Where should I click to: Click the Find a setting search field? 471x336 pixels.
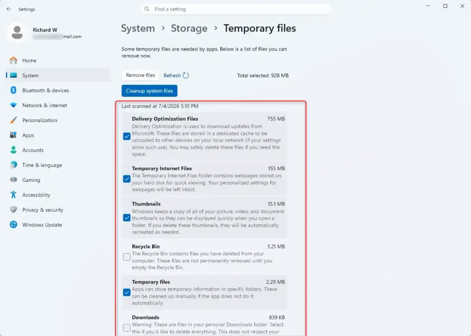[236, 9]
